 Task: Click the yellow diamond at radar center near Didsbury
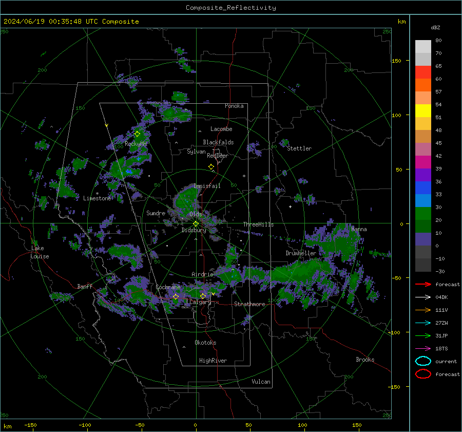[196, 224]
